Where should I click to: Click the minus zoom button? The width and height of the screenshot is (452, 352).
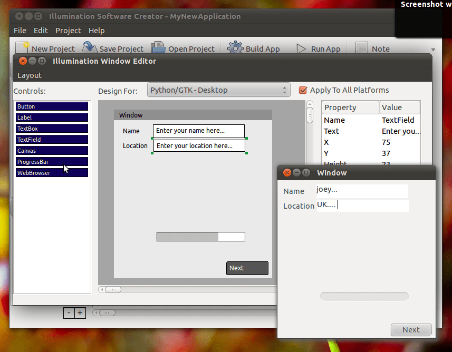(x=69, y=313)
